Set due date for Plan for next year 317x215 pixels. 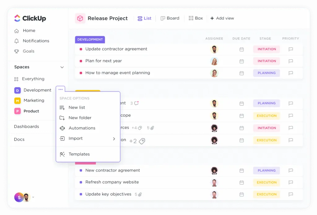[241, 61]
